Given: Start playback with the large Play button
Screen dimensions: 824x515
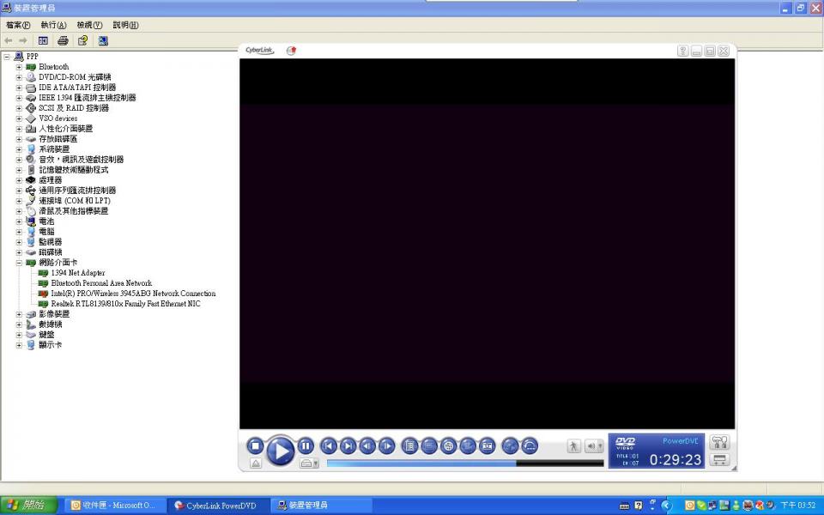Looking at the screenshot, I should tap(280, 451).
